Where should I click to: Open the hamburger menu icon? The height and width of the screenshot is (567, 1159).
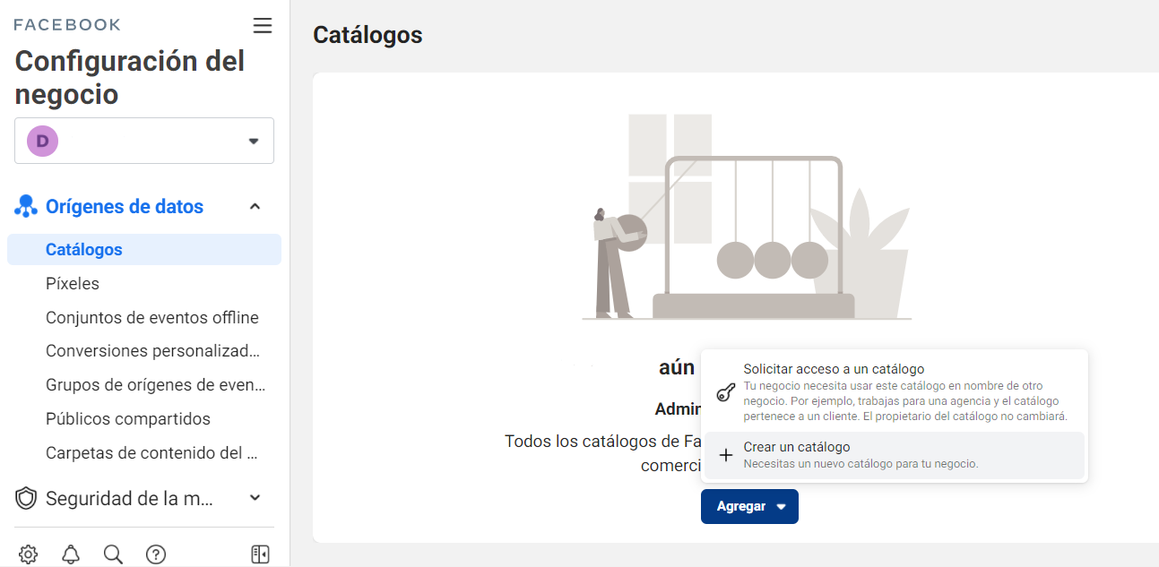(262, 25)
